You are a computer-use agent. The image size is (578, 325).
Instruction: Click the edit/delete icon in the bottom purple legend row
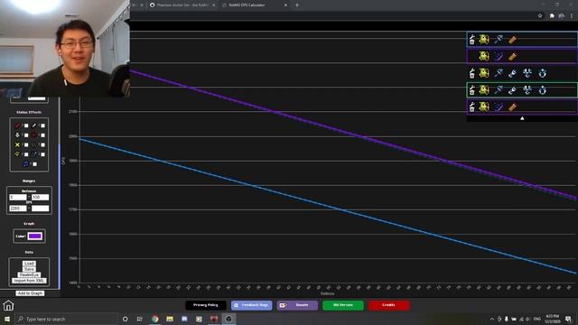471,107
